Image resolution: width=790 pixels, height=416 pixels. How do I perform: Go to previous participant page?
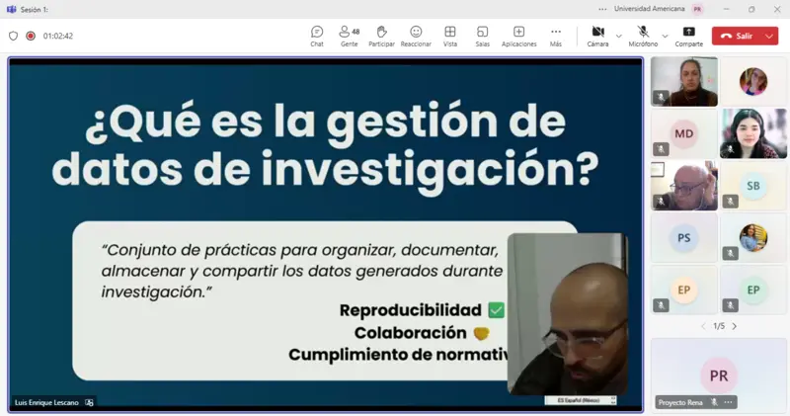pos(703,326)
